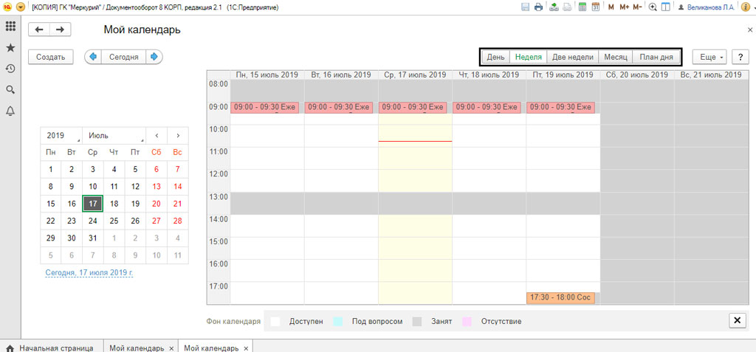
Task: Click the Занят gray legend swatch
Action: point(417,321)
